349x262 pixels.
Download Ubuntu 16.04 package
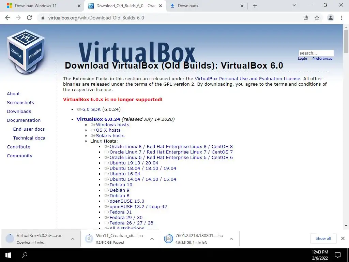point(122,174)
